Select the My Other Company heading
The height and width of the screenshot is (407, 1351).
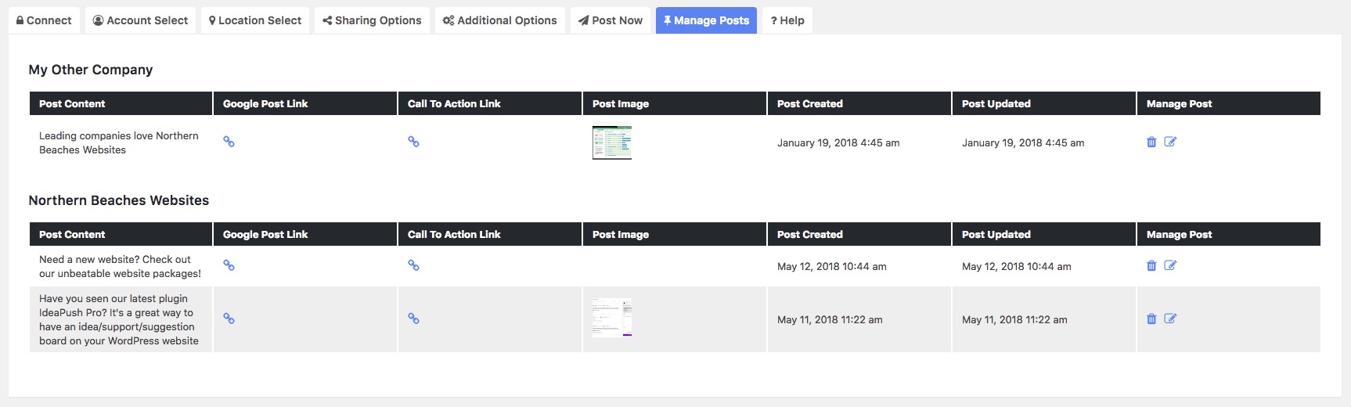(91, 70)
